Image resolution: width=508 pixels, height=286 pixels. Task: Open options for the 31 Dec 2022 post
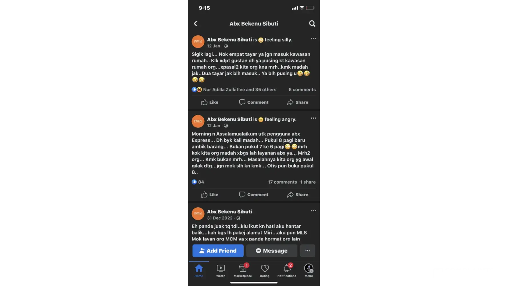coord(313,210)
